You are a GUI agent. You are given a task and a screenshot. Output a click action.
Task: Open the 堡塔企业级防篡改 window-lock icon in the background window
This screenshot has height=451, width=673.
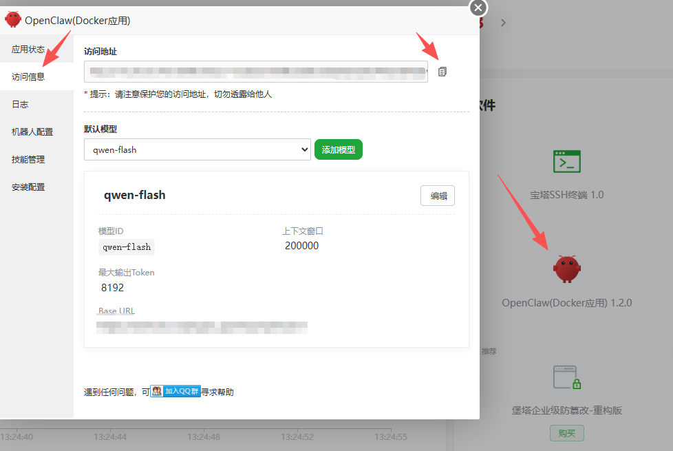[x=567, y=377]
